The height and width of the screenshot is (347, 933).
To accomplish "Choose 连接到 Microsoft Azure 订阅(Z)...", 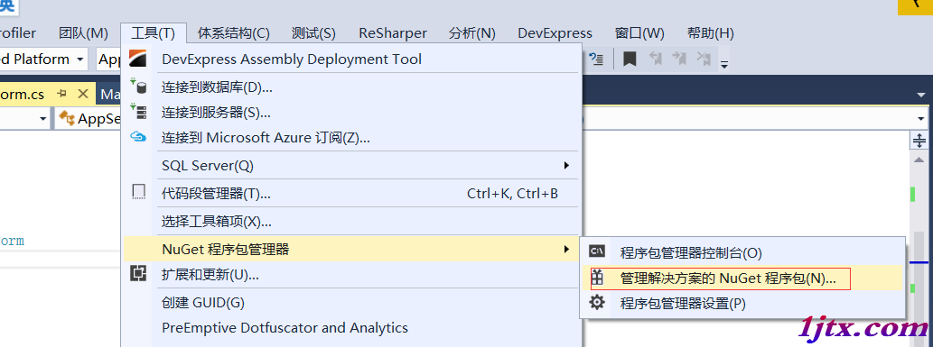I will tap(351, 138).
